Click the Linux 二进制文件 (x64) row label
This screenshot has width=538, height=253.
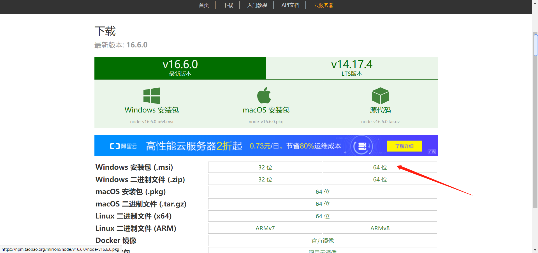point(133,216)
